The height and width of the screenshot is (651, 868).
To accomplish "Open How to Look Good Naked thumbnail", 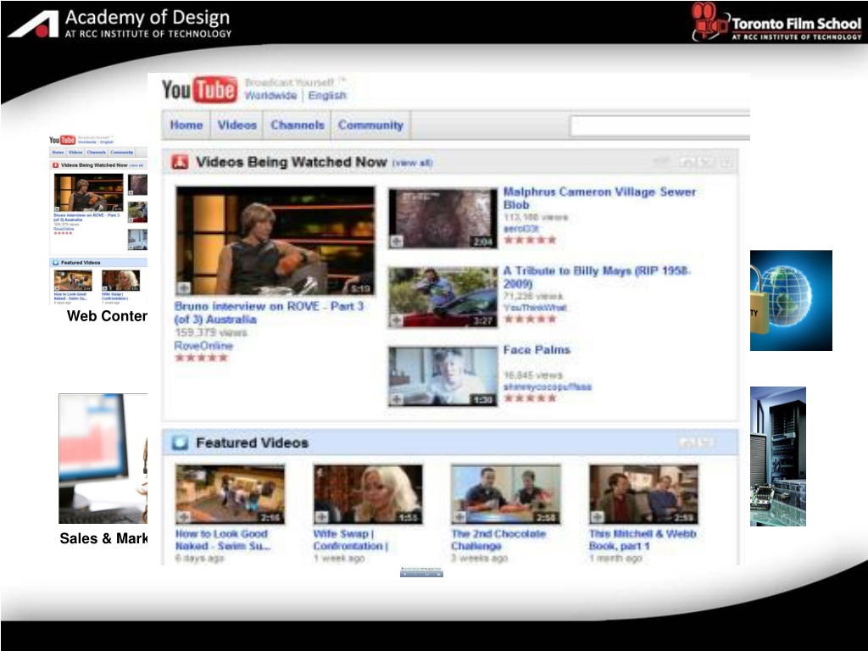I will click(230, 494).
